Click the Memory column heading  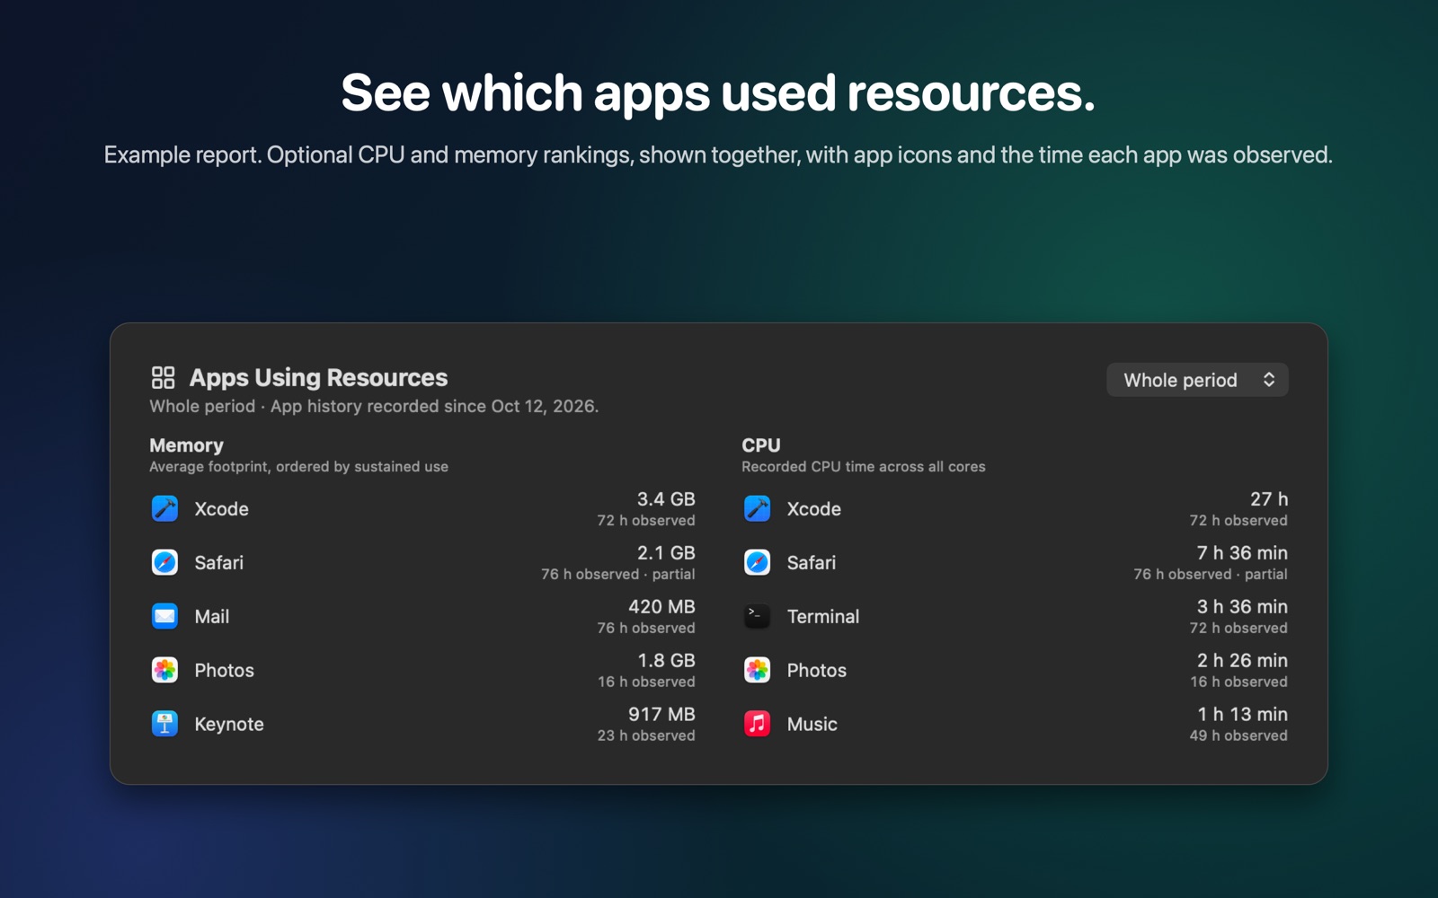(x=186, y=445)
